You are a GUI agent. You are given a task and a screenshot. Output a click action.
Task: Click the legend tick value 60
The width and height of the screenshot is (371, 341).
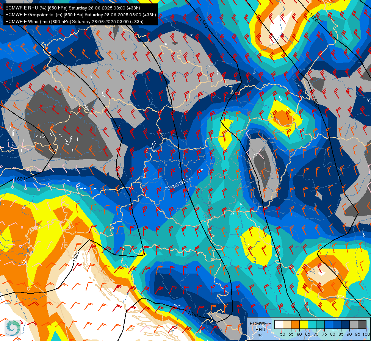[299, 335]
